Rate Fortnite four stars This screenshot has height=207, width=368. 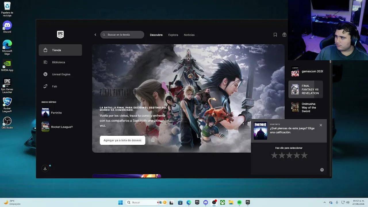(x=297, y=156)
